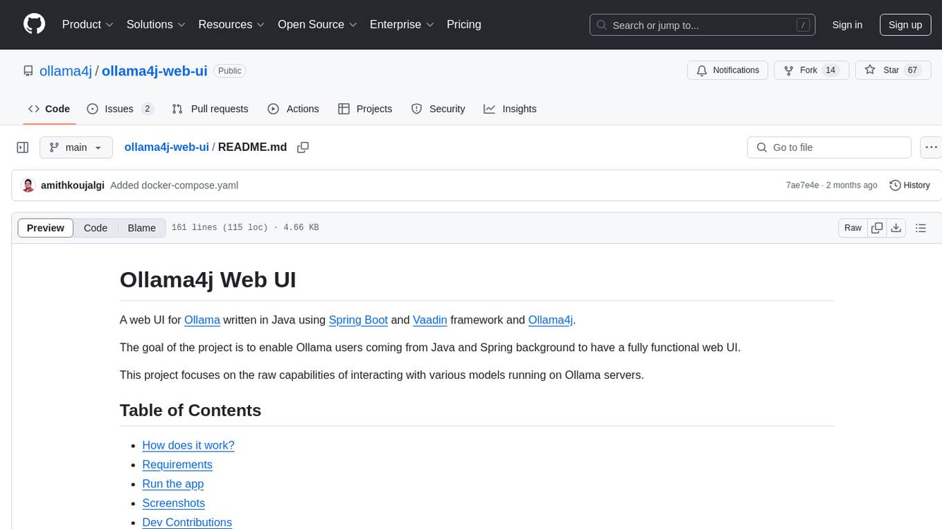Open commit hash 7ae7e4e
The width and height of the screenshot is (942, 529).
pos(802,186)
